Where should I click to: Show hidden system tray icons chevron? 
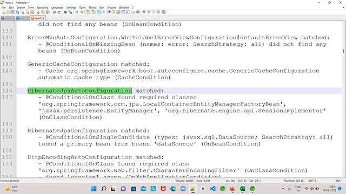tap(283, 189)
